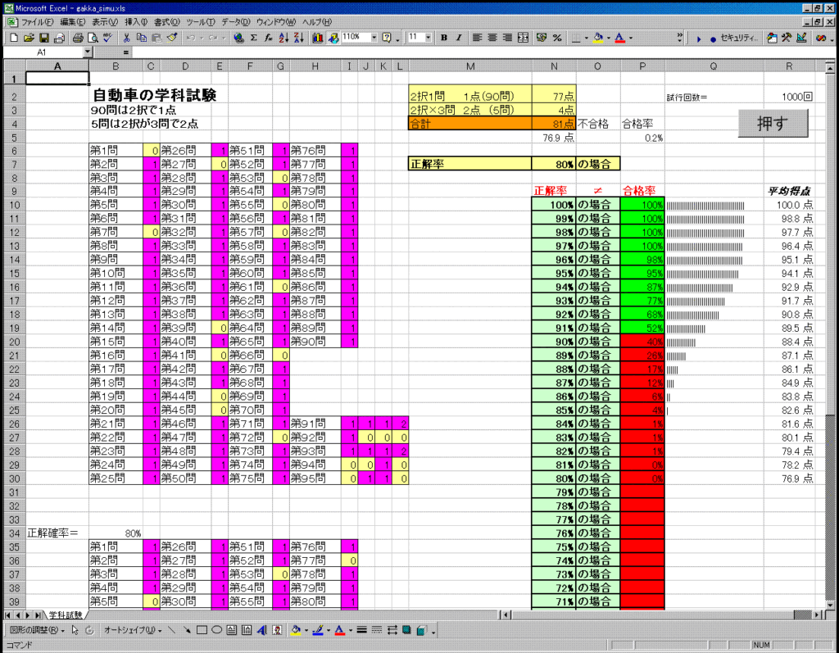Copy the selected cells

coord(142,38)
